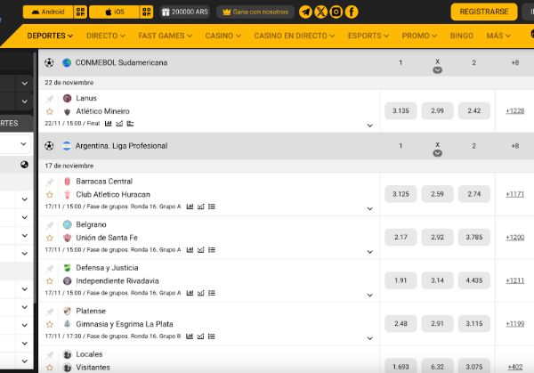
Task: Star the Barracas Central match as favorite
Action: pyautogui.click(x=50, y=194)
